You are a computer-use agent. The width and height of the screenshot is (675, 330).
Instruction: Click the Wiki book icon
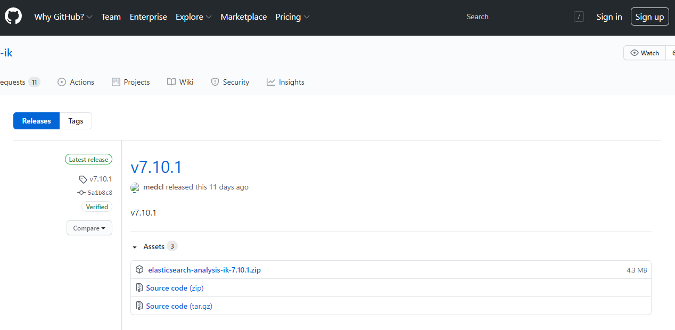click(x=171, y=82)
